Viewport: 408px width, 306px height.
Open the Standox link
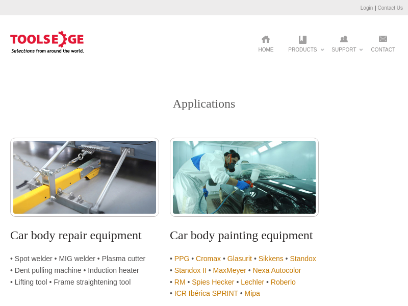click(303, 259)
